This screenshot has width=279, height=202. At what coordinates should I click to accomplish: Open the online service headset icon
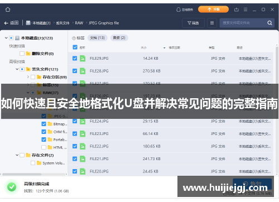(179, 9)
